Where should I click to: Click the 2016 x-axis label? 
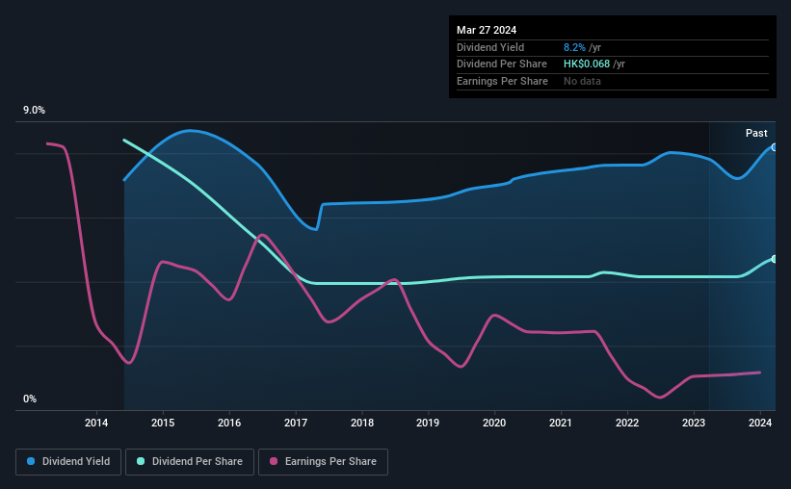(x=229, y=423)
